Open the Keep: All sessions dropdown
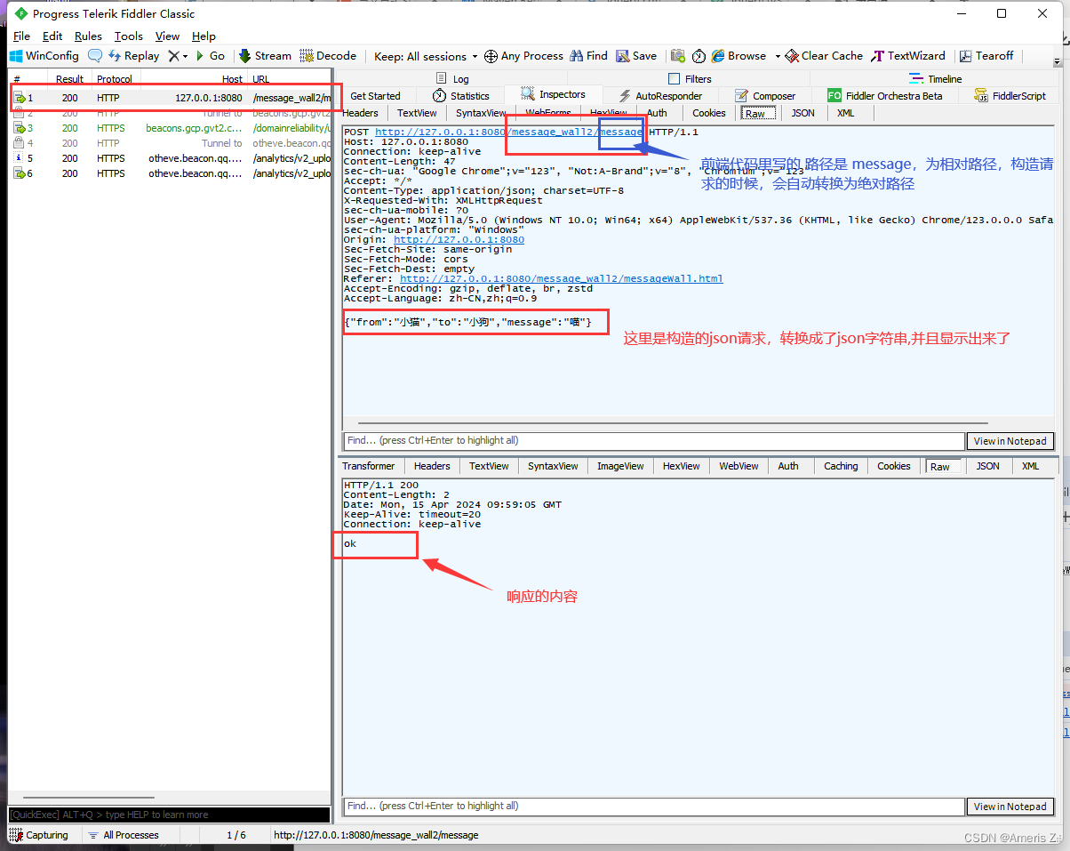Image resolution: width=1070 pixels, height=851 pixels. pyautogui.click(x=426, y=56)
